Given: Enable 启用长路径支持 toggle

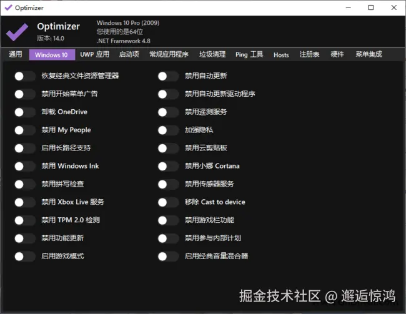Looking at the screenshot, I should tap(25, 149).
